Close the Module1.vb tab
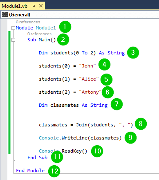159x180 pixels. coord(41,6)
